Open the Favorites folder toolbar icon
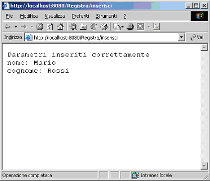The height and width of the screenshot is (181, 210). click(83, 27)
